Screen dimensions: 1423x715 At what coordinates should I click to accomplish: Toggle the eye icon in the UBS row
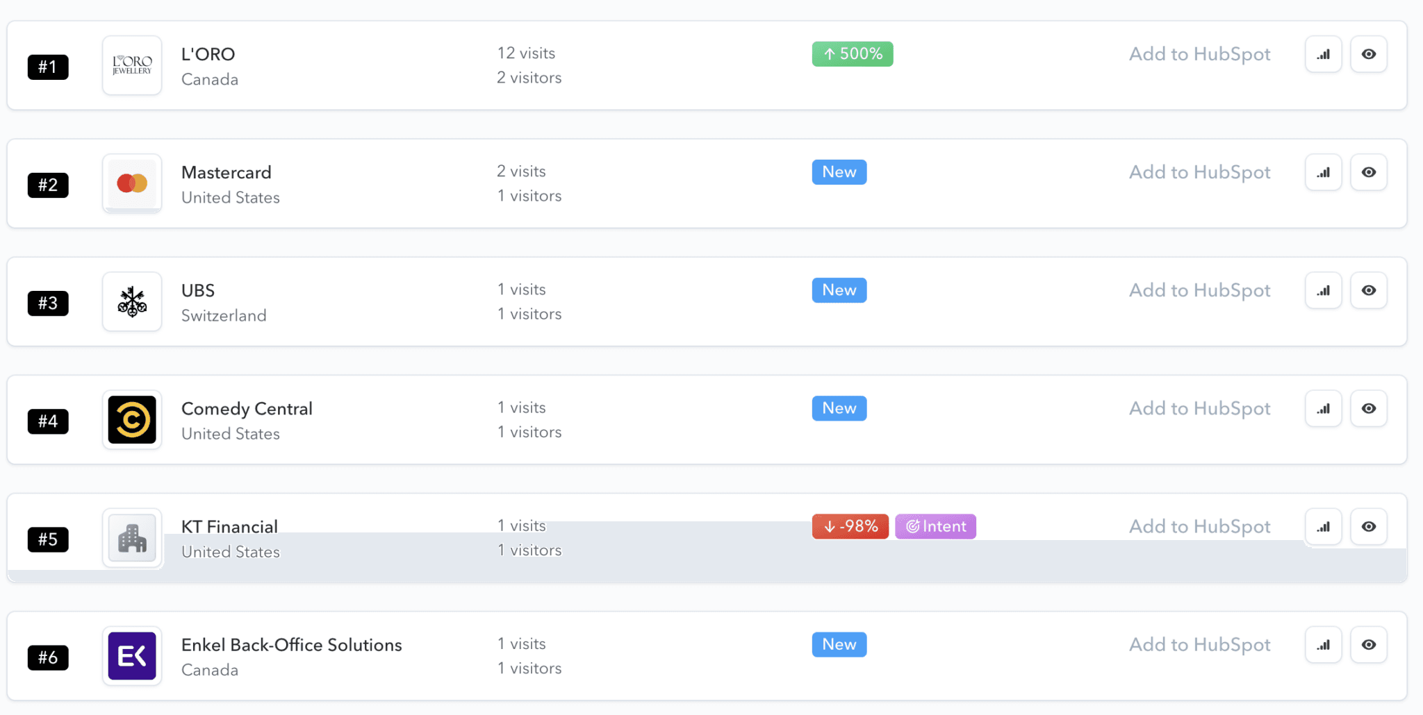click(1368, 290)
